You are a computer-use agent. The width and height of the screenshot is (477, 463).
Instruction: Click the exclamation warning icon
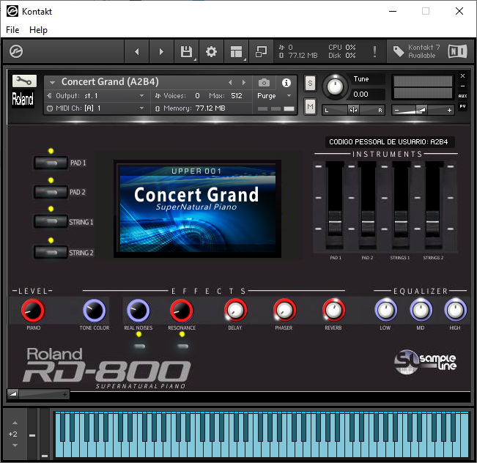[374, 51]
